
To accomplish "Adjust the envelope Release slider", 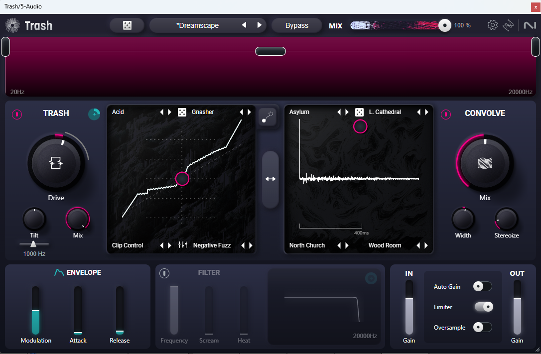I will click(x=120, y=310).
